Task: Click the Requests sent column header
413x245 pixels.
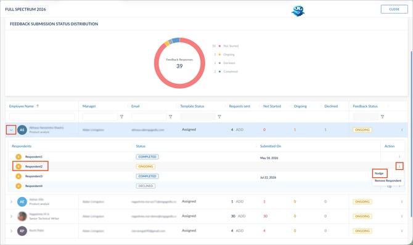Action: (x=239, y=106)
